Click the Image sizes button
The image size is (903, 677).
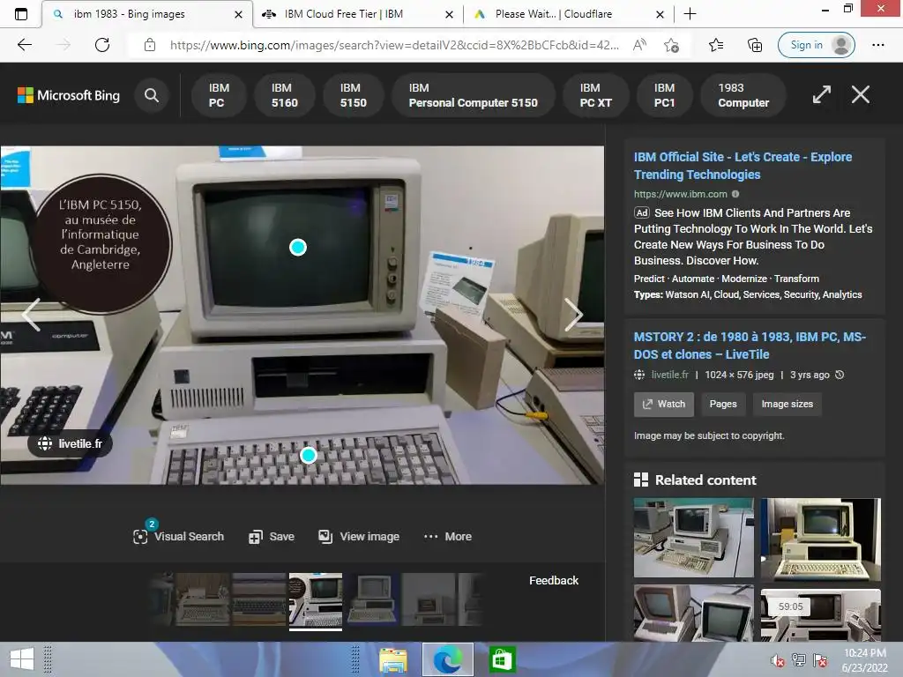point(787,404)
